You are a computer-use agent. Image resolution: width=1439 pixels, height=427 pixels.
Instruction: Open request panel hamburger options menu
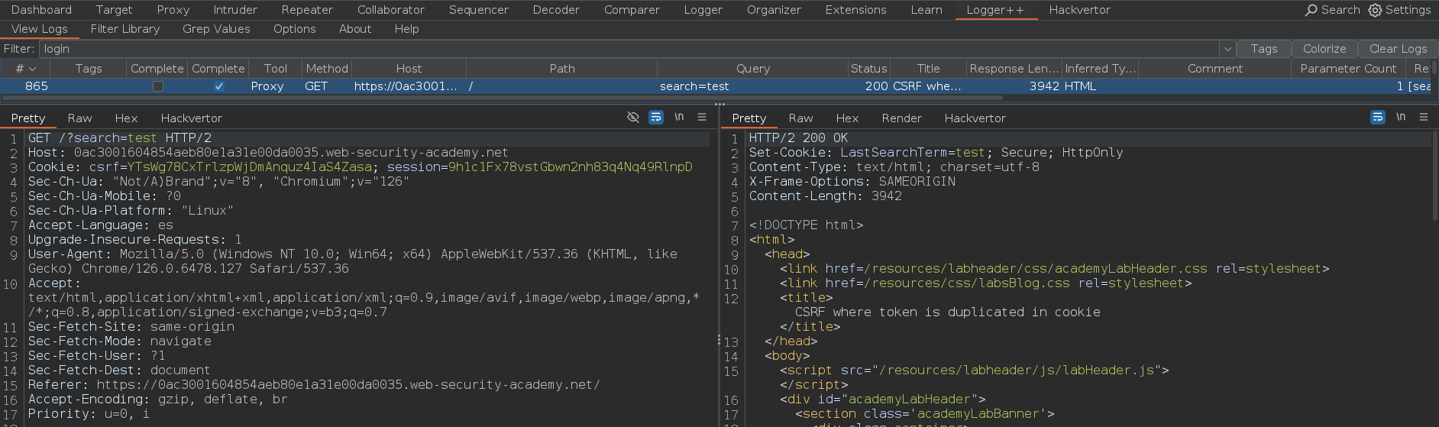[702, 117]
